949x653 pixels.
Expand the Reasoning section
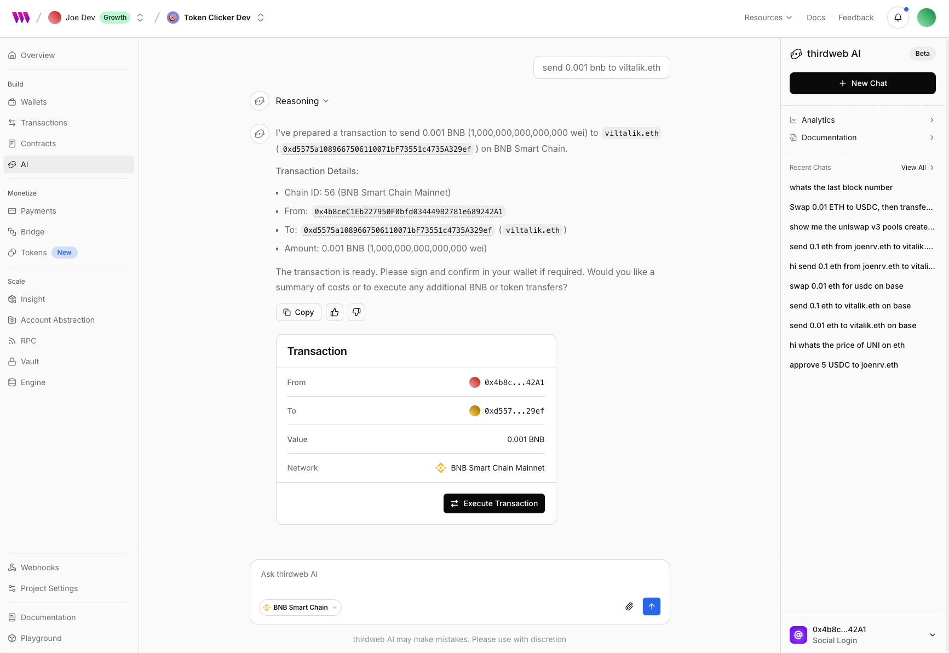(x=302, y=101)
